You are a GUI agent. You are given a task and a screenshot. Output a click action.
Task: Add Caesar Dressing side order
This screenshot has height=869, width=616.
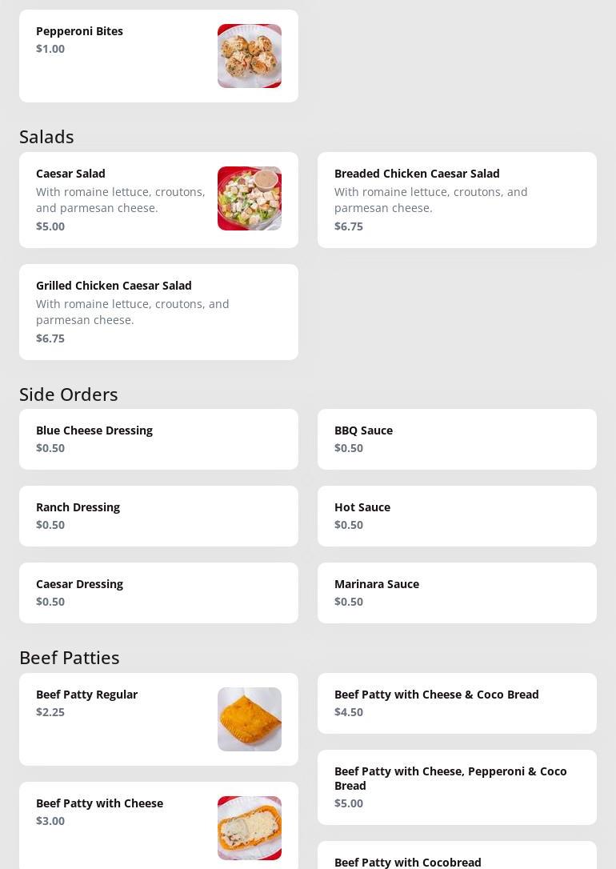[x=158, y=593]
